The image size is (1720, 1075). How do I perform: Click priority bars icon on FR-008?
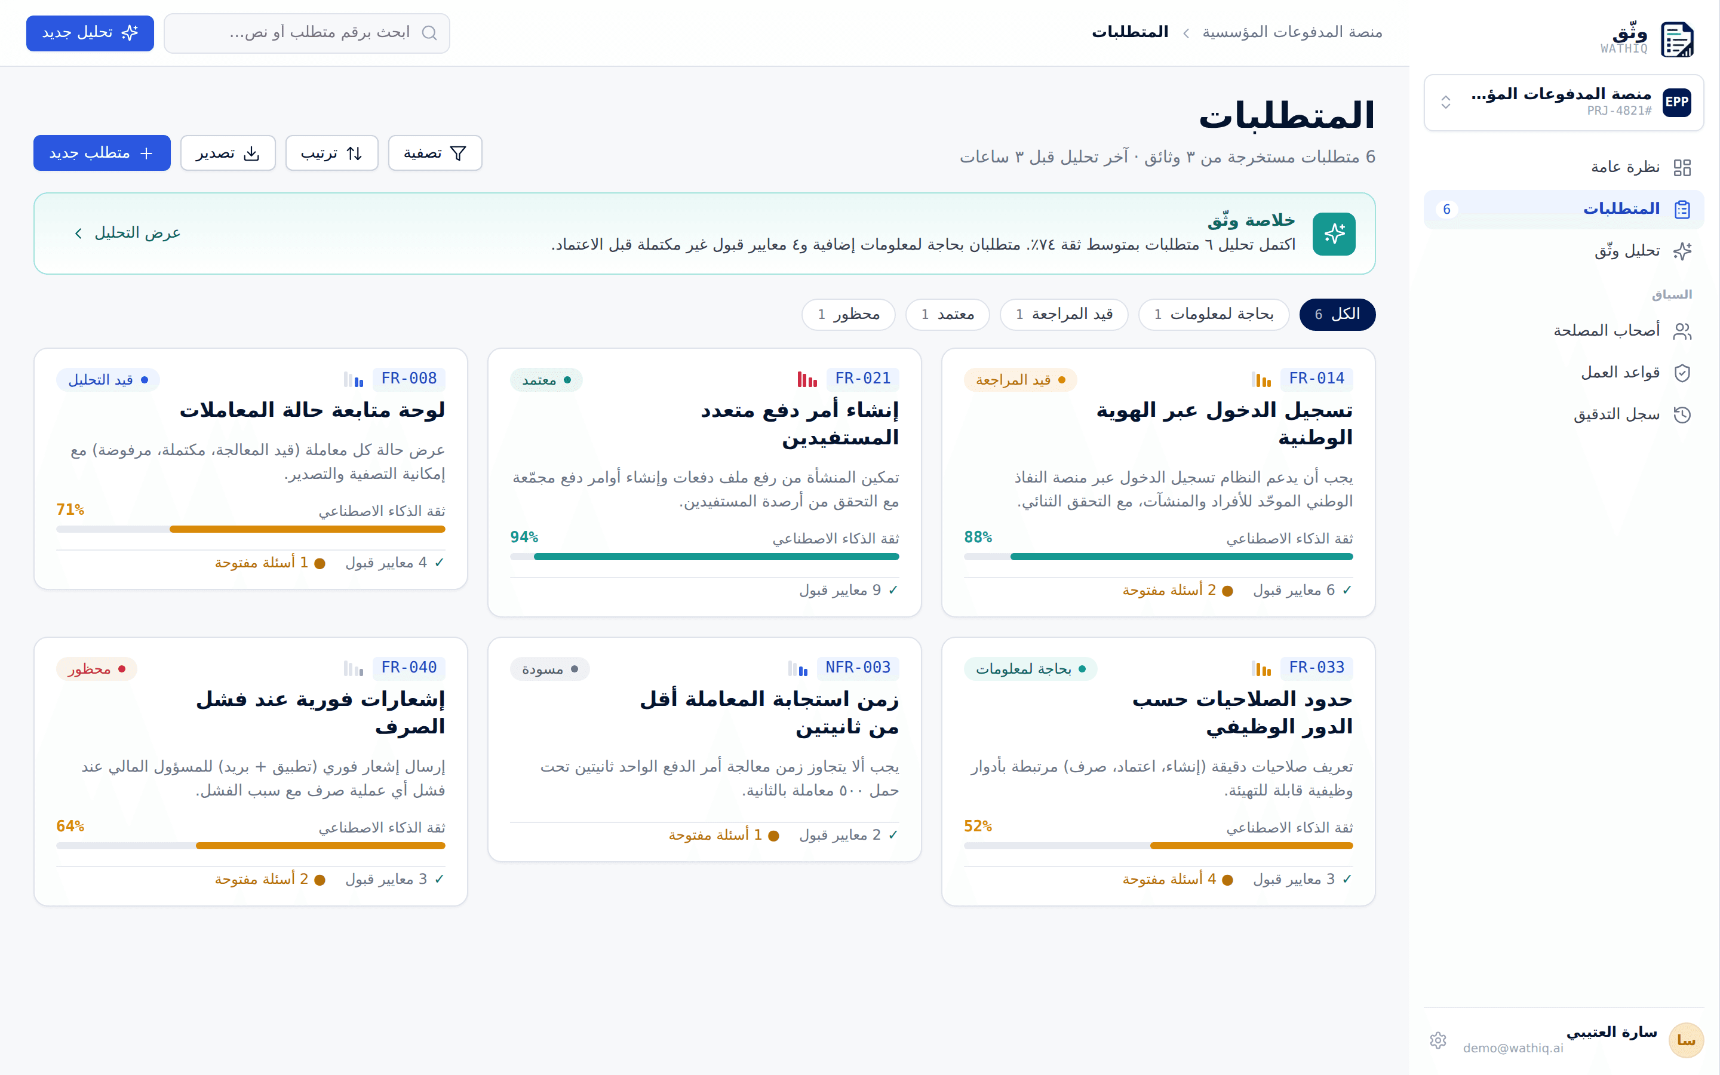[x=353, y=380]
